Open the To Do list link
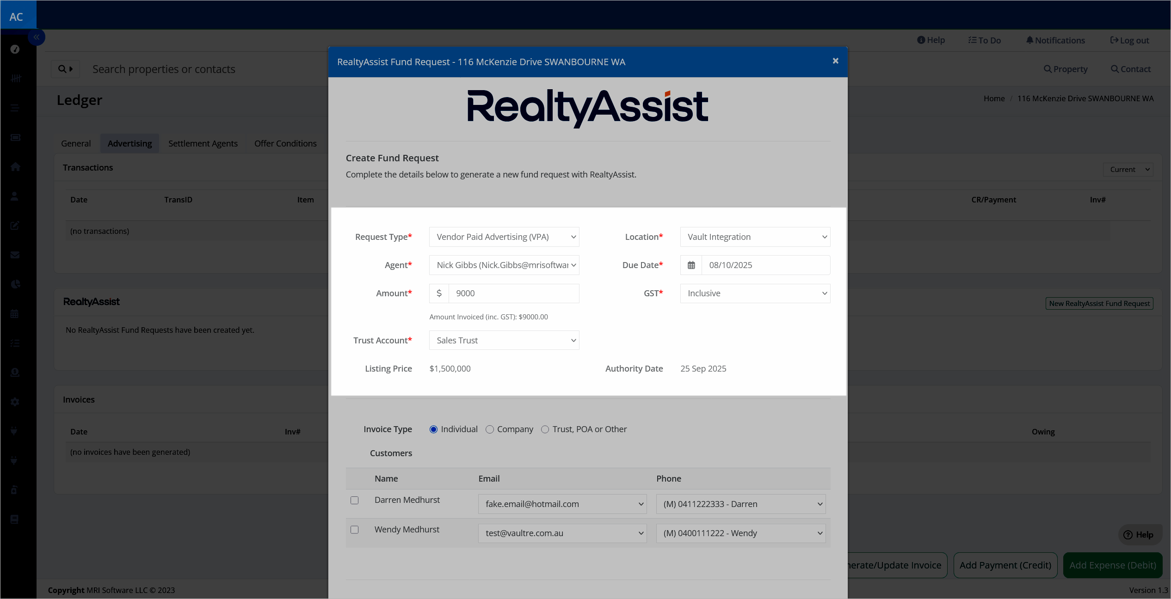1171x599 pixels. (x=984, y=40)
